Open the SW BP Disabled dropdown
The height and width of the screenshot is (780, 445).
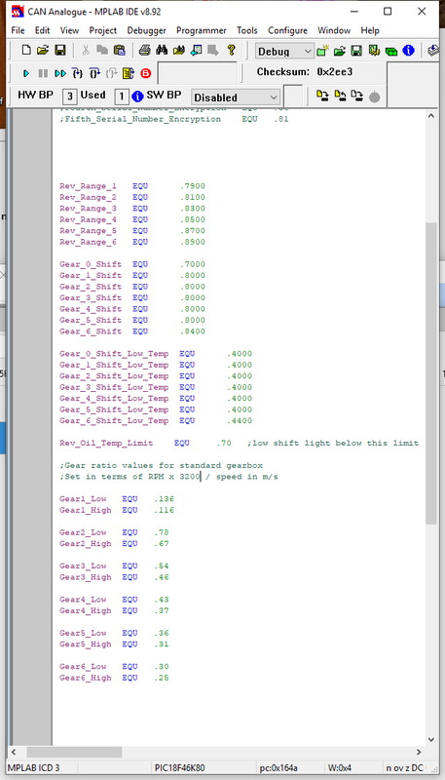click(x=236, y=97)
